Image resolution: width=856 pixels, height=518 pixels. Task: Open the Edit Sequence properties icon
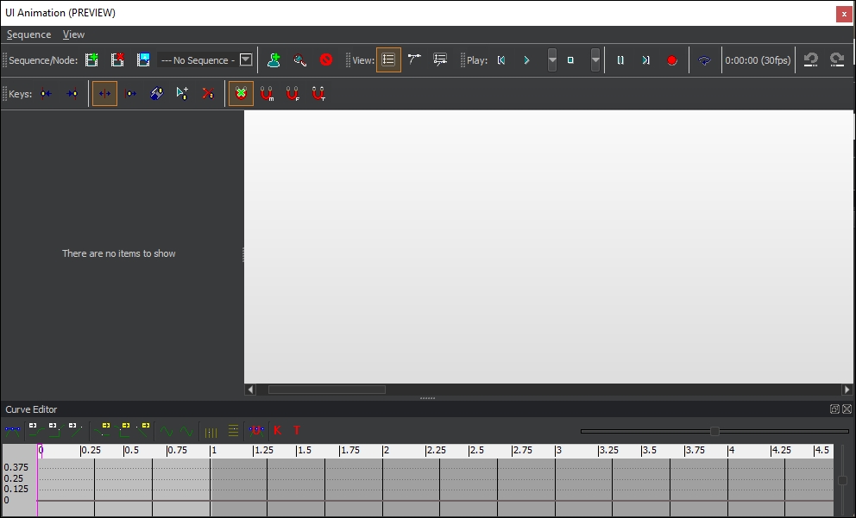point(143,60)
